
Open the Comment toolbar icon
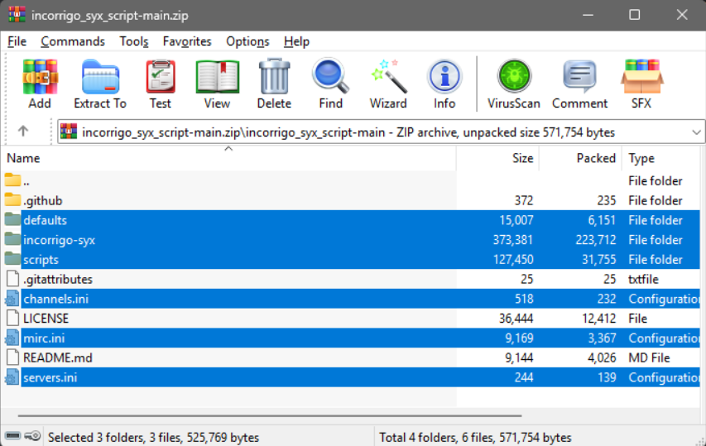click(x=579, y=76)
